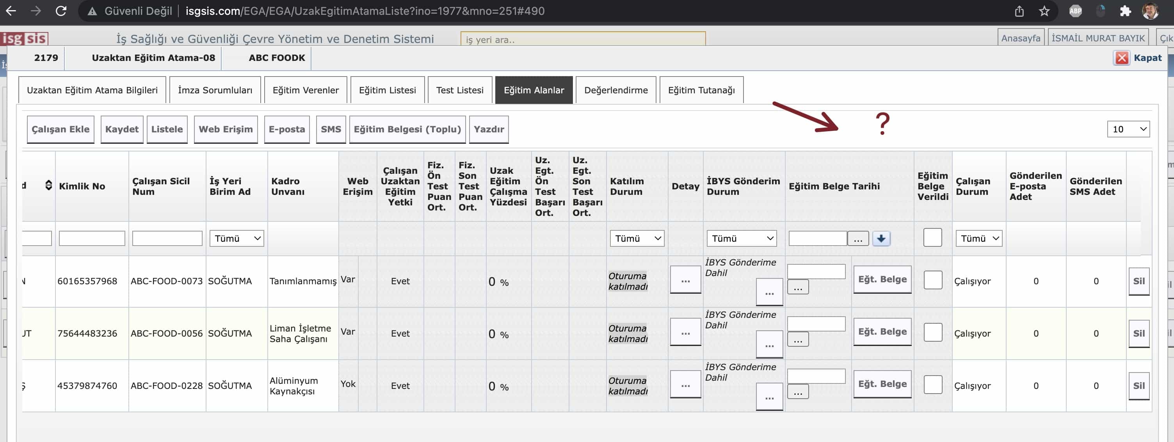The width and height of the screenshot is (1174, 442).
Task: Expand the İBYS Gönderim Durum filter dropdown
Action: 742,239
